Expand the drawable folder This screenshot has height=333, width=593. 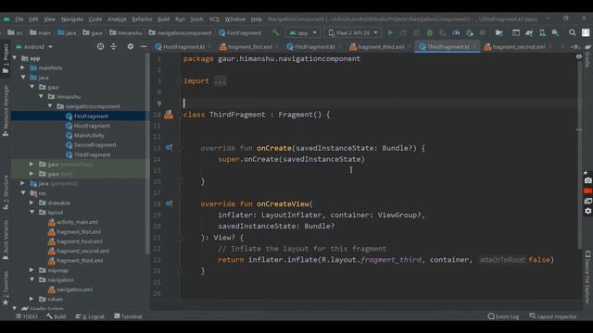click(32, 203)
